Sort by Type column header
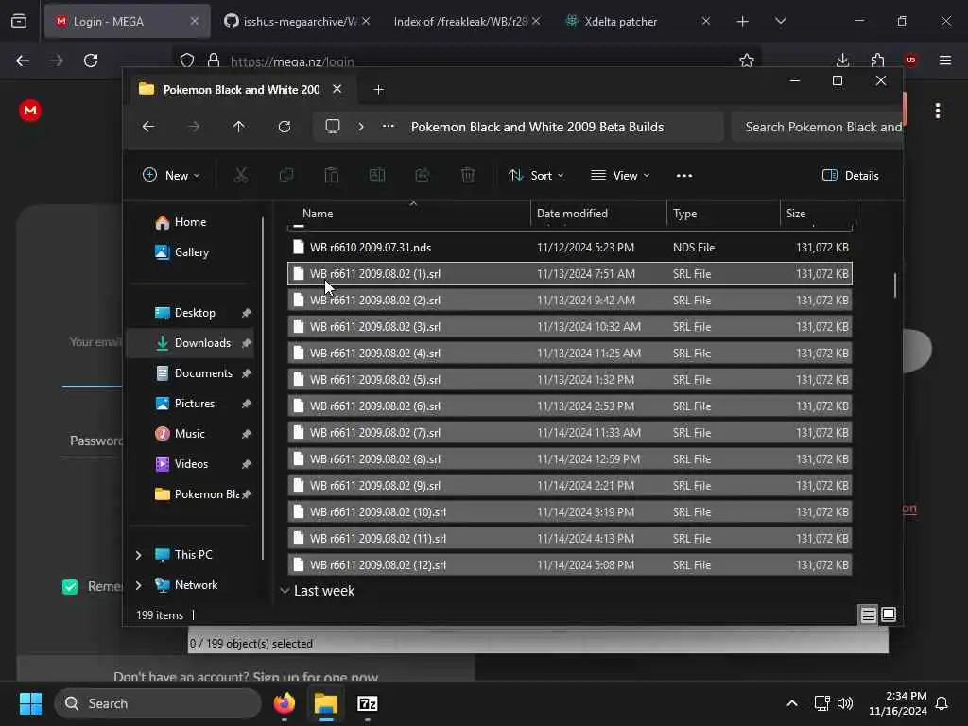The image size is (968, 726). tap(723, 214)
